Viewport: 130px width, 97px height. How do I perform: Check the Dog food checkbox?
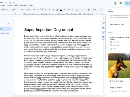click(111, 42)
